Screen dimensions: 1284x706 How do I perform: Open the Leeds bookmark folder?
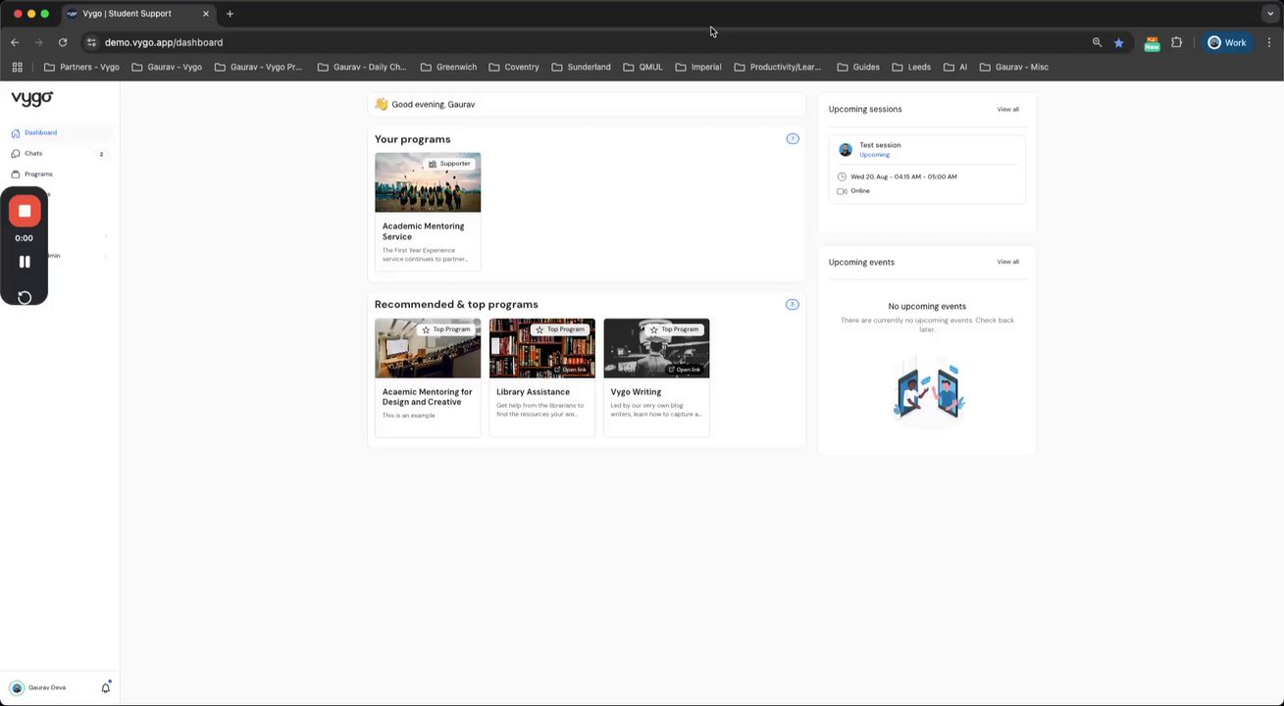pyautogui.click(x=911, y=67)
